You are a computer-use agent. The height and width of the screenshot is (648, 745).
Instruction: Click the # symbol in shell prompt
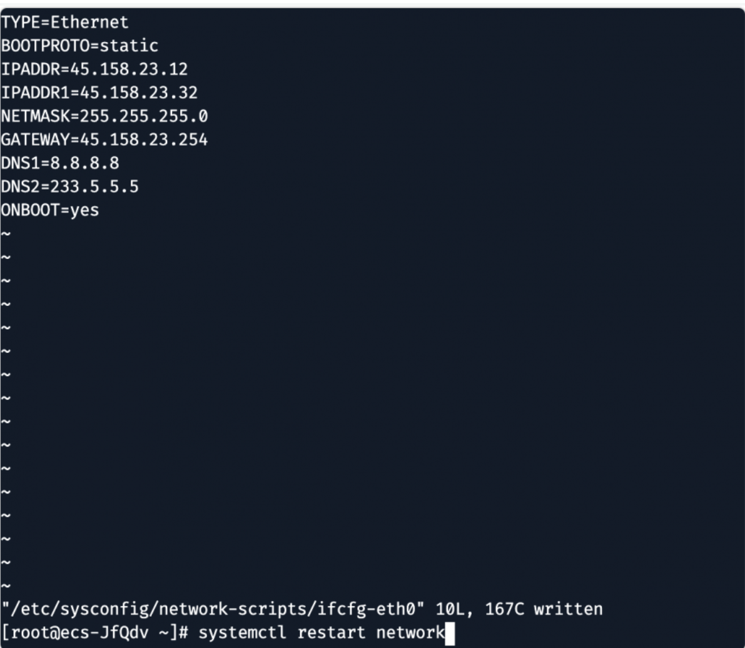click(183, 633)
